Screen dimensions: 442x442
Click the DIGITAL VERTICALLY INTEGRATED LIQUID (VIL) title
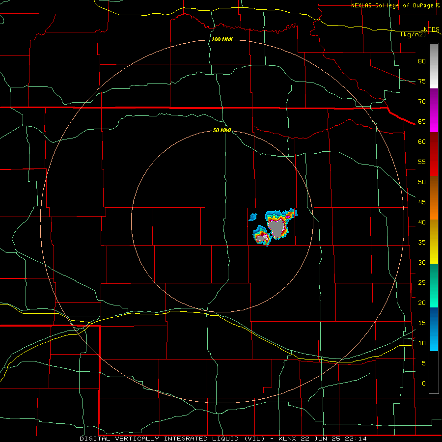[172, 439]
